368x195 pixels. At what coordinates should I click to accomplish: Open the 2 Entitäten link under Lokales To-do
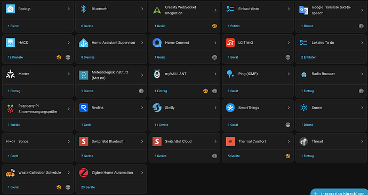click(x=309, y=57)
